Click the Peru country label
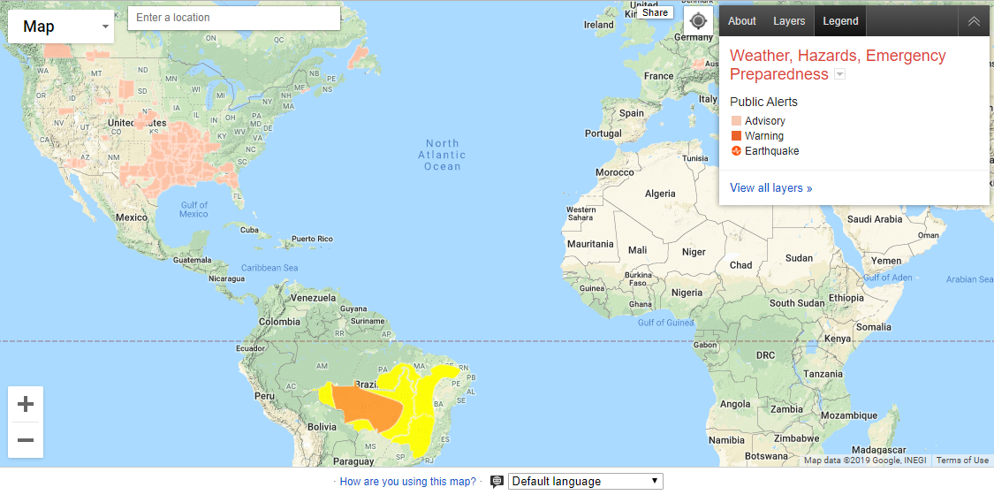The height and width of the screenshot is (495, 994). [x=263, y=395]
